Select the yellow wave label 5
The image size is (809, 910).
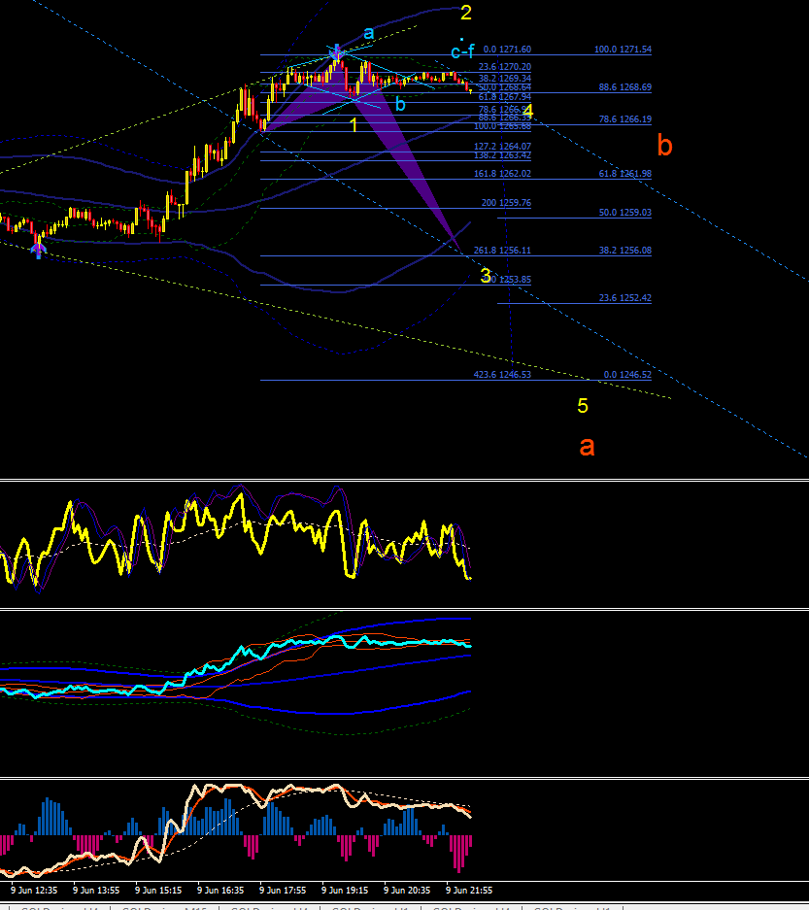tap(583, 406)
